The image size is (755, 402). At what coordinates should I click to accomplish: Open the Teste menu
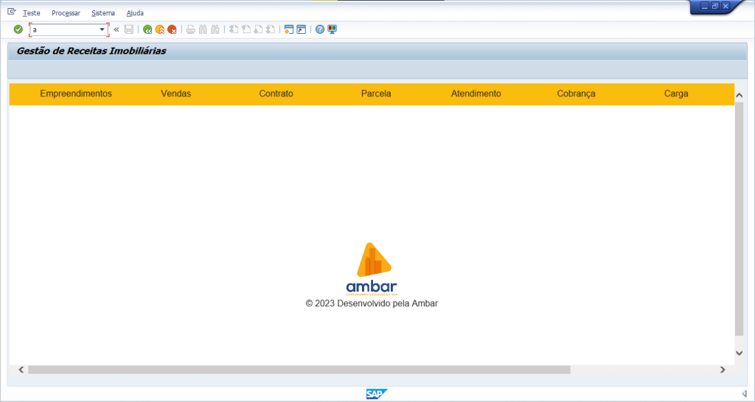[x=32, y=13]
